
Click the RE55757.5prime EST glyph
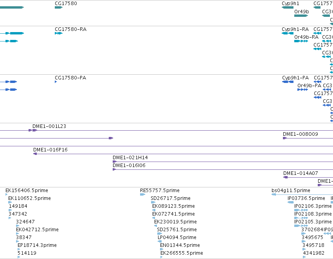tap(143, 194)
